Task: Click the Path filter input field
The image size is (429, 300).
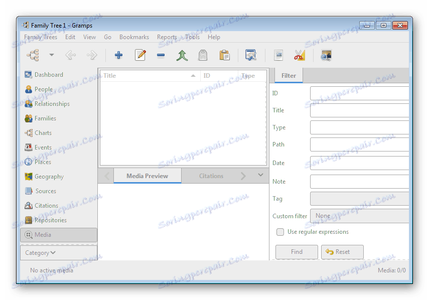Action: [359, 144]
